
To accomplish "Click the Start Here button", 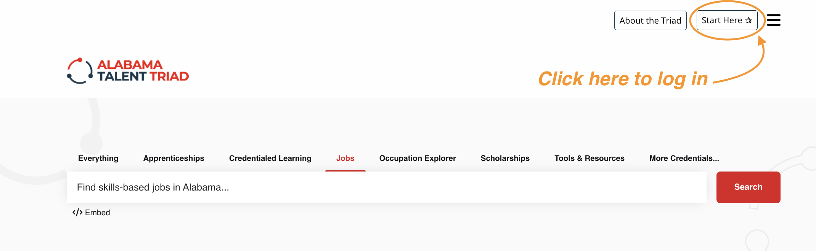I will tap(727, 21).
